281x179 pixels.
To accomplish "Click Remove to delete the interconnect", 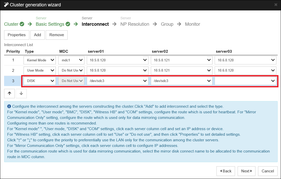I will (x=57, y=35).
